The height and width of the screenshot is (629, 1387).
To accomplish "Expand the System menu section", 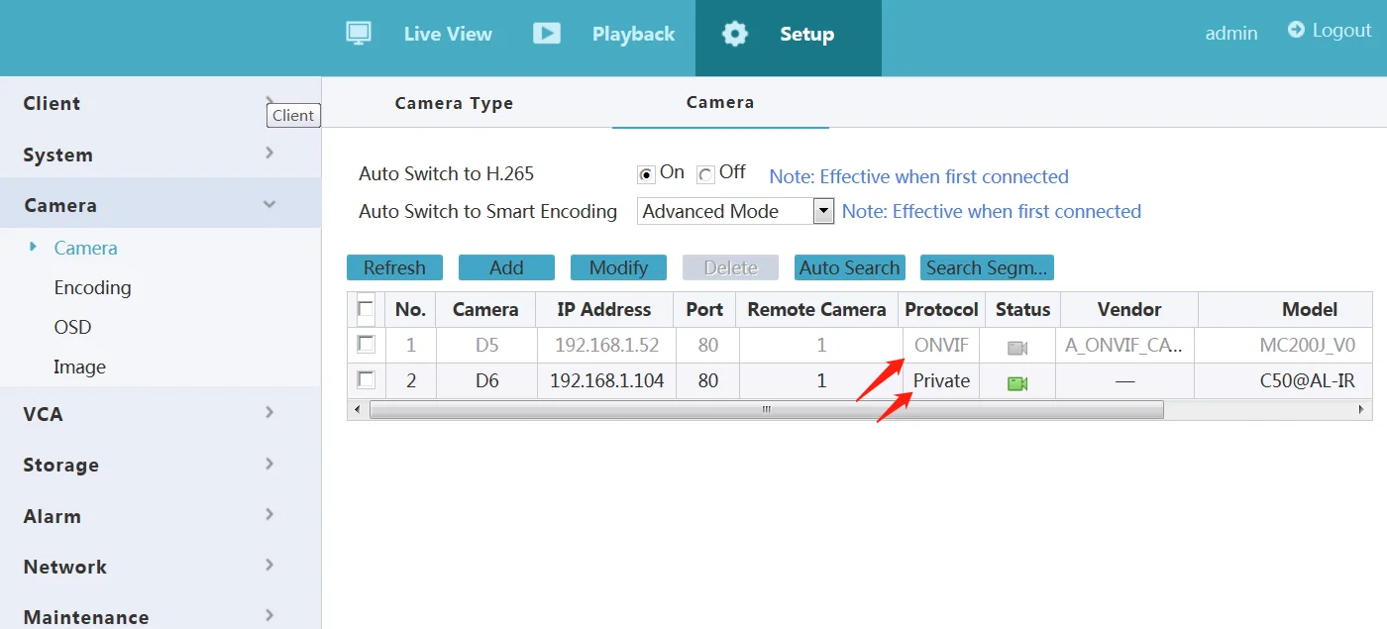I will tap(160, 155).
